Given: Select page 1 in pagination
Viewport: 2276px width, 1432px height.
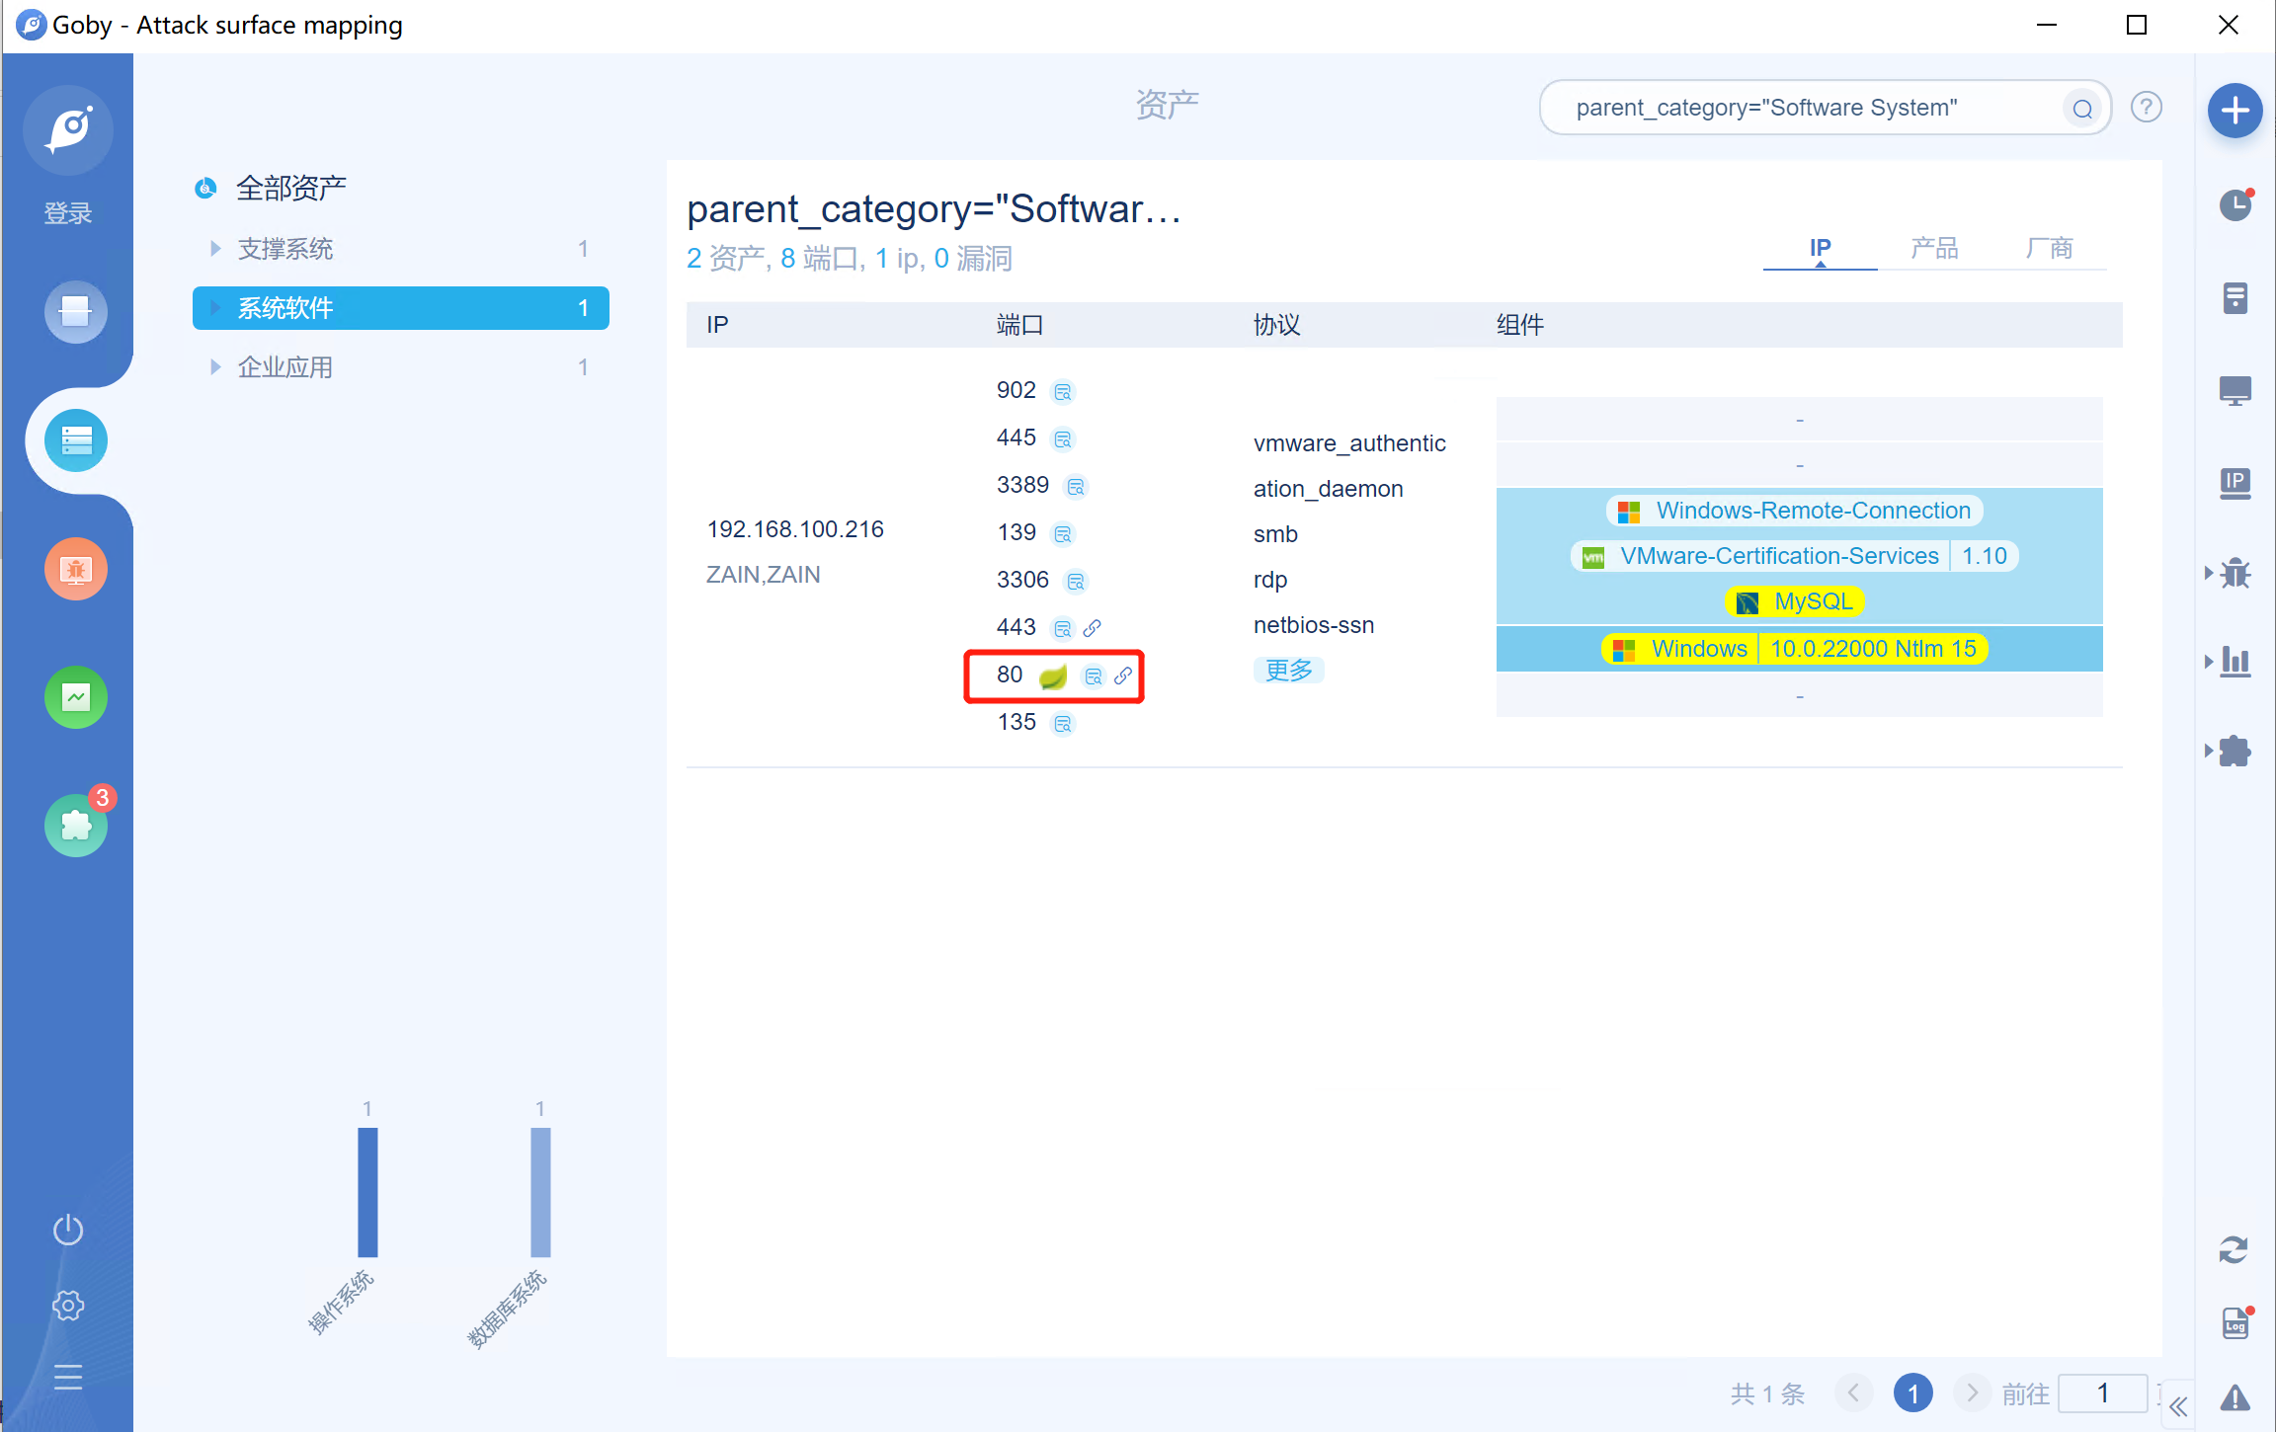Looking at the screenshot, I should tap(1913, 1393).
